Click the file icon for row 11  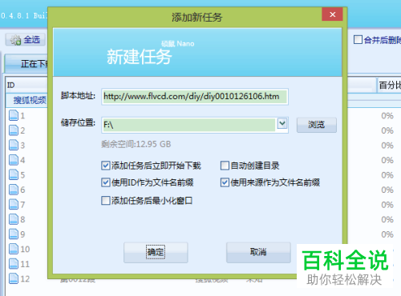coord(14,264)
